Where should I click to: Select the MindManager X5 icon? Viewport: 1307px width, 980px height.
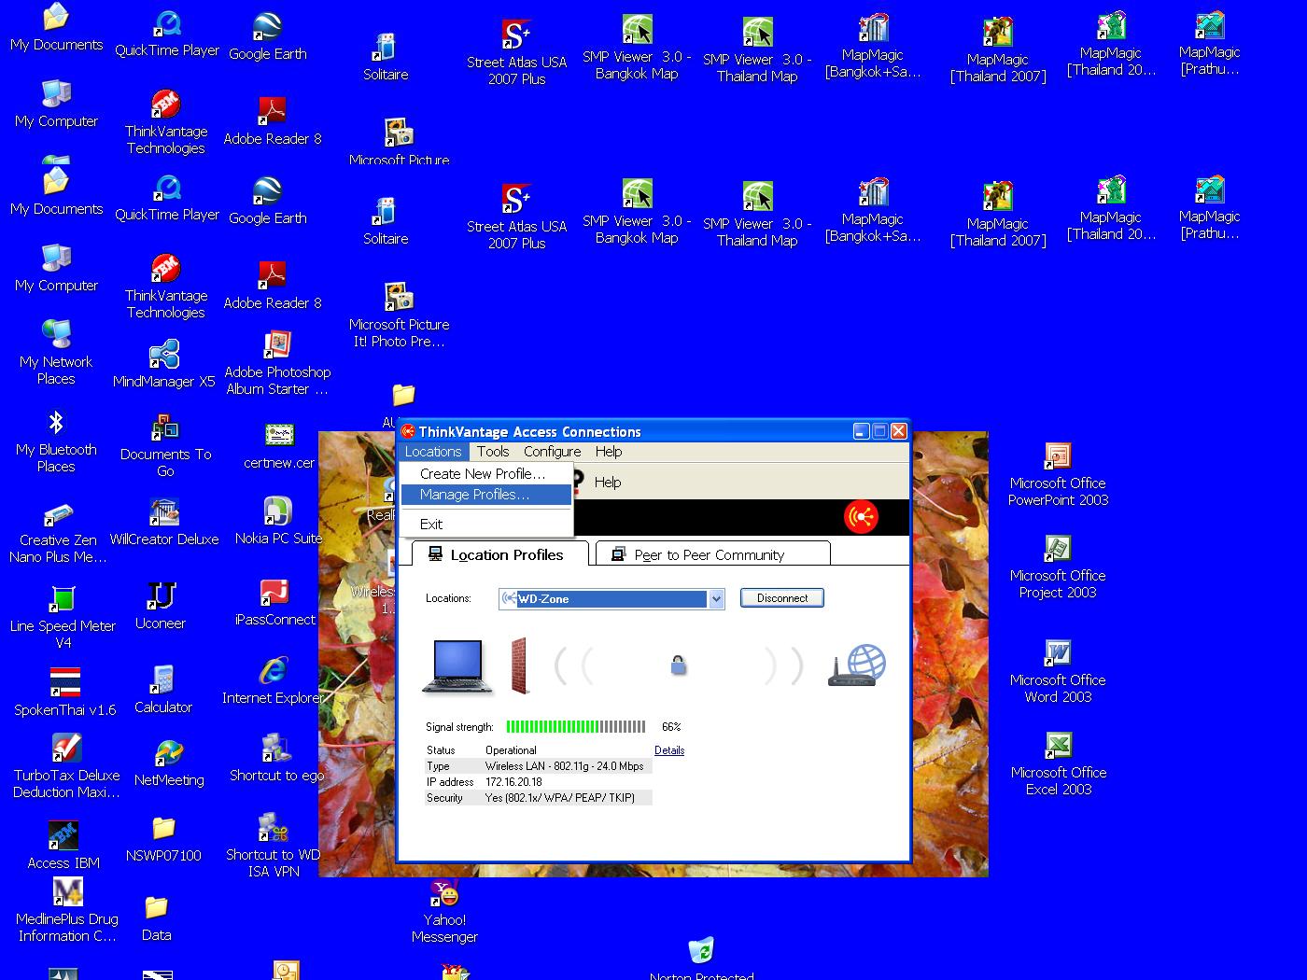tap(164, 364)
